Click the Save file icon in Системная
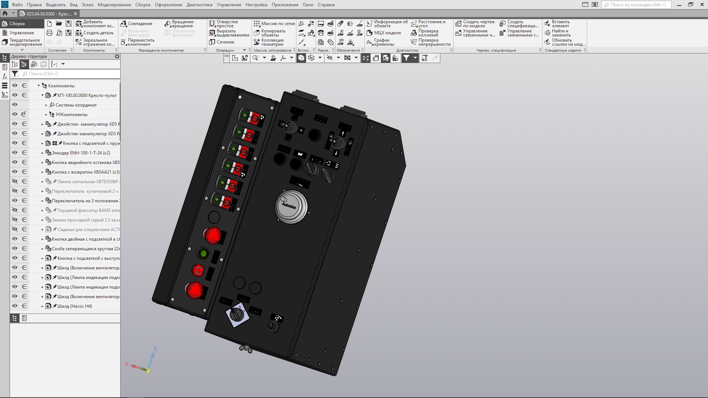708x398 pixels. coord(68,24)
